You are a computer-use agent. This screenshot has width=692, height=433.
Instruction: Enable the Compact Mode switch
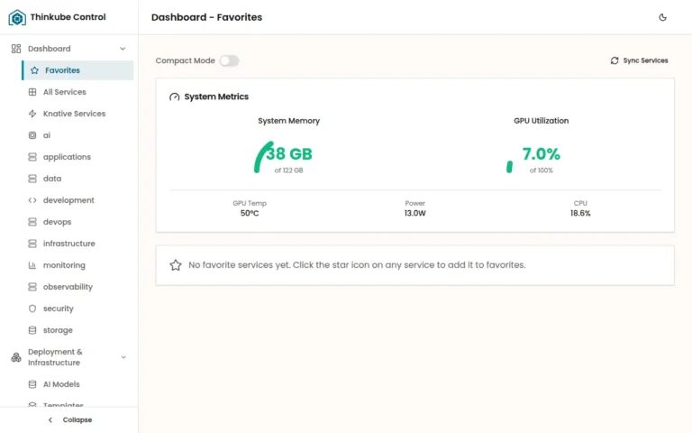coord(230,60)
